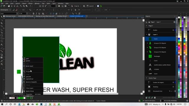Choose Properties from the context menu
This screenshot has width=189, height=106.
pyautogui.click(x=33, y=94)
